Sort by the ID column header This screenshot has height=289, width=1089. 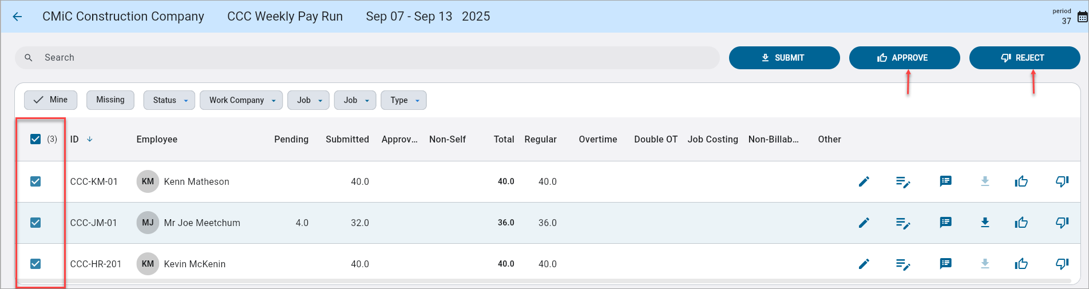click(75, 139)
